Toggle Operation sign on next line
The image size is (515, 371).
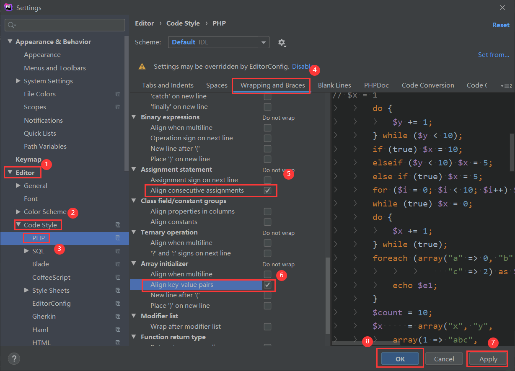[x=267, y=138]
